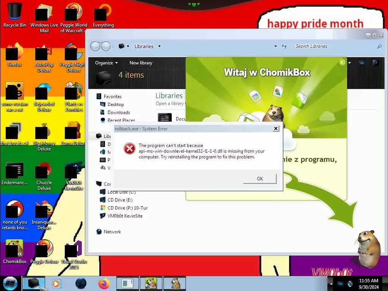Click the volume icon in system tray
Image resolution: width=388 pixels, height=291 pixels.
[350, 284]
